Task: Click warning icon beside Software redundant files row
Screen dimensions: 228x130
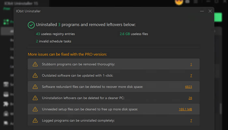Action: pos(35,87)
